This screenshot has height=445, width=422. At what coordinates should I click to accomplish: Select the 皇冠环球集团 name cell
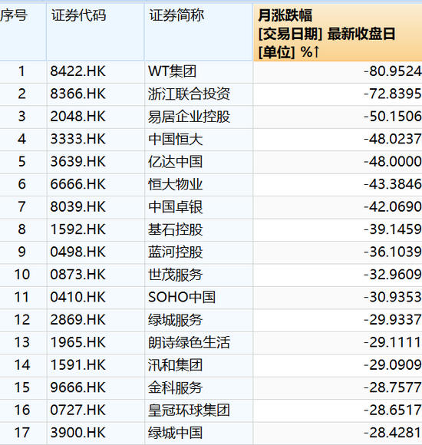tap(199, 410)
